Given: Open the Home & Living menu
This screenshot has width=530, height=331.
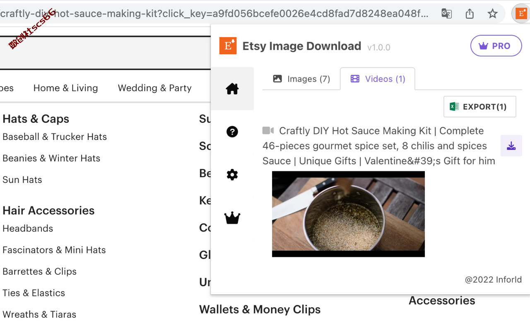Looking at the screenshot, I should point(66,88).
